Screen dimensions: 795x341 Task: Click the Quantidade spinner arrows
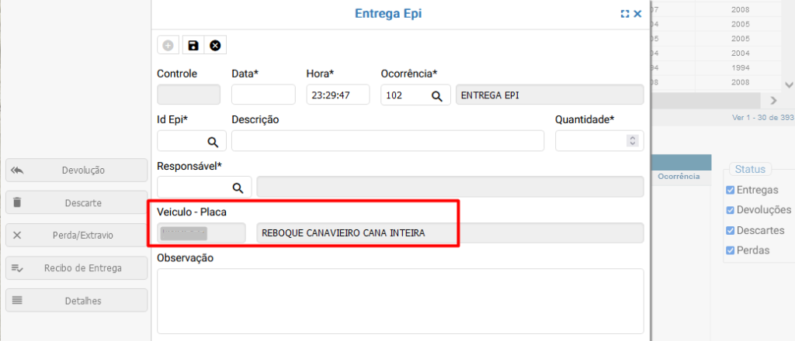(632, 141)
